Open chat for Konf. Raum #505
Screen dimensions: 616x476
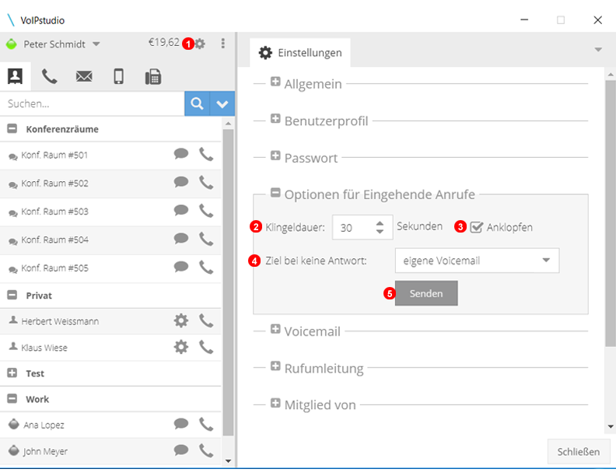coord(181,267)
